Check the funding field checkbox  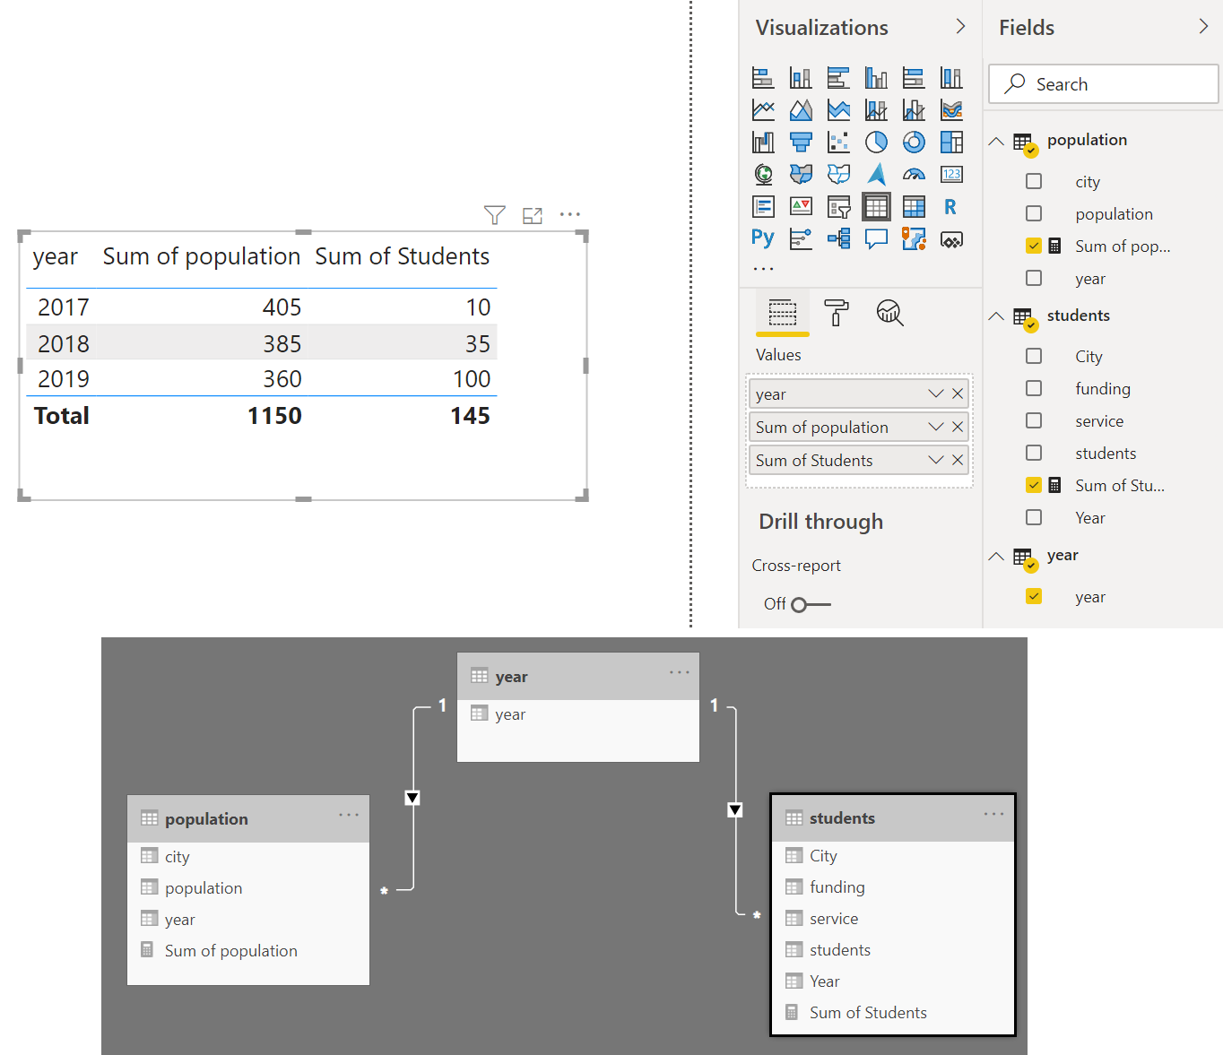click(1034, 388)
